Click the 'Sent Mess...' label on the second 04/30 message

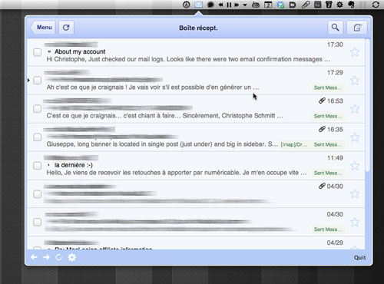point(328,230)
